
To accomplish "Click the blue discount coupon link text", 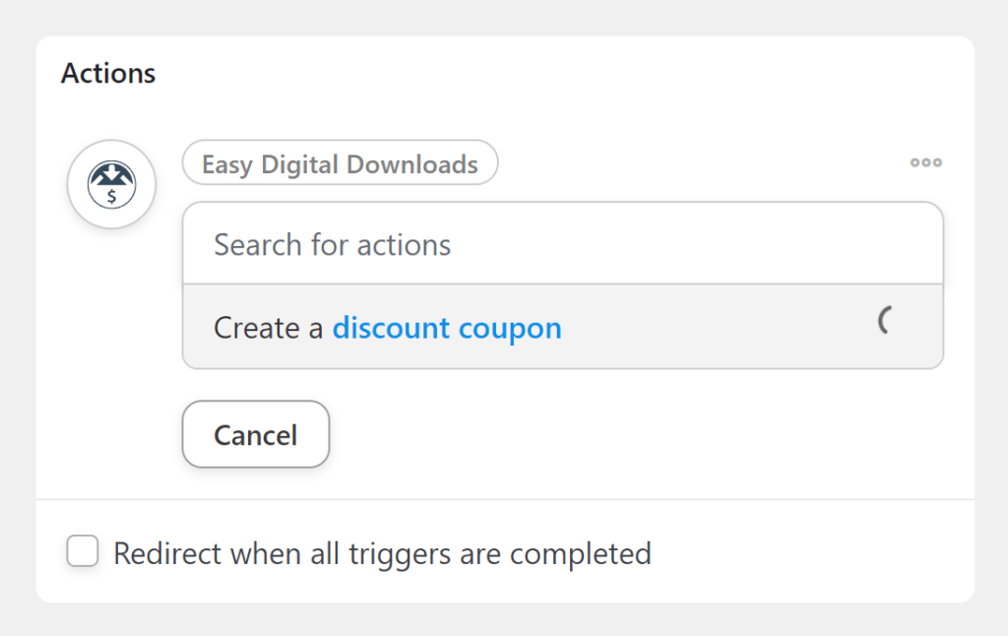I will [x=447, y=328].
